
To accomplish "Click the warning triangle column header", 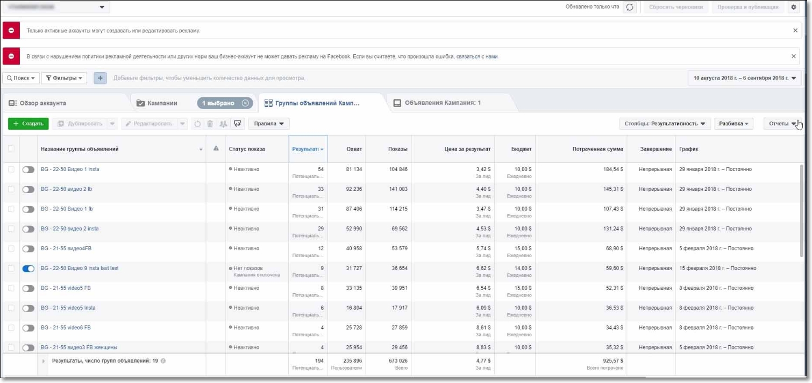I will point(216,149).
